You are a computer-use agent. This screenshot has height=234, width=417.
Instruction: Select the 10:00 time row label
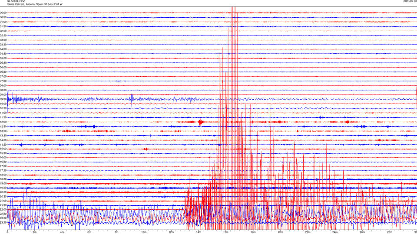click(x=3, y=104)
